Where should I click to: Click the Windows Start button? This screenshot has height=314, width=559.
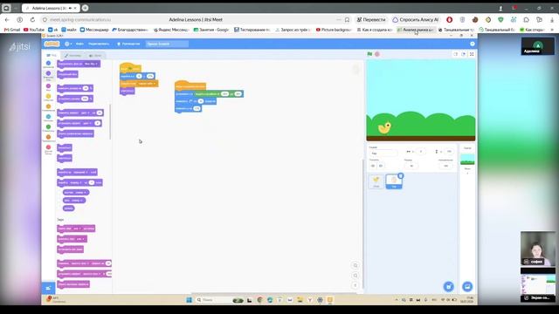(x=189, y=300)
